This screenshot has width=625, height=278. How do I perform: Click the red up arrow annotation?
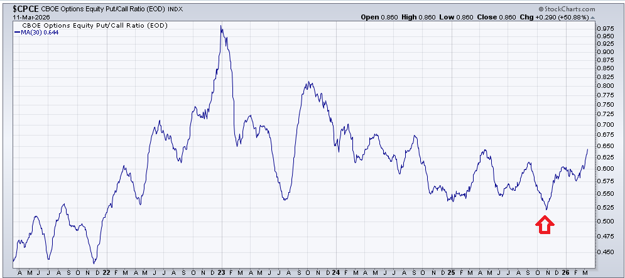coord(545,225)
